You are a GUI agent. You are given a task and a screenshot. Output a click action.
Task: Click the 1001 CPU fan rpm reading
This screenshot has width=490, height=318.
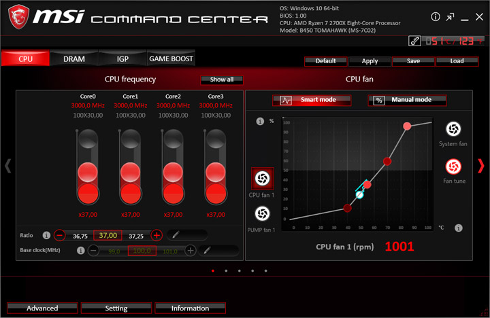click(399, 247)
